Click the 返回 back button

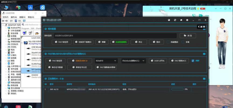coord(201,27)
